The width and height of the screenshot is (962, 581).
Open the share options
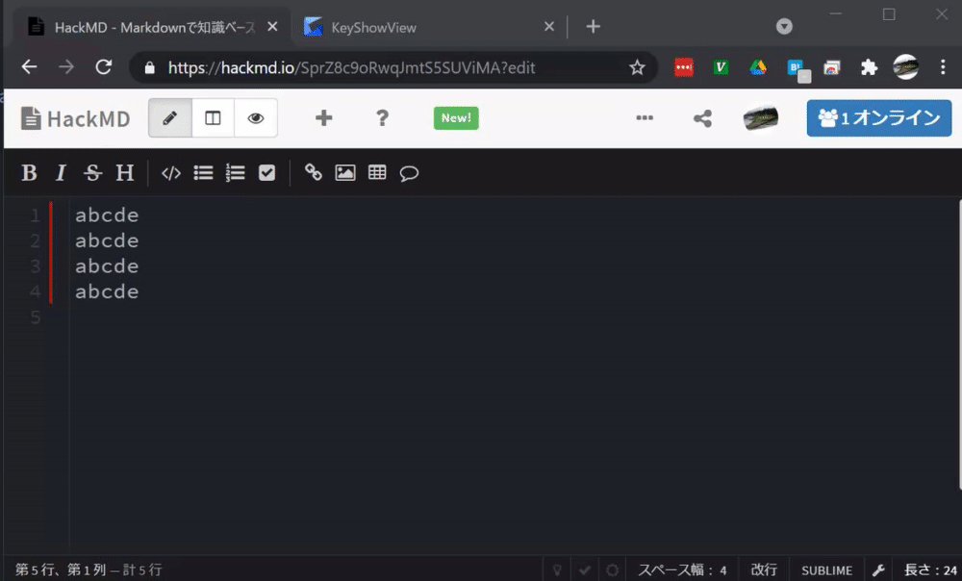tap(701, 117)
